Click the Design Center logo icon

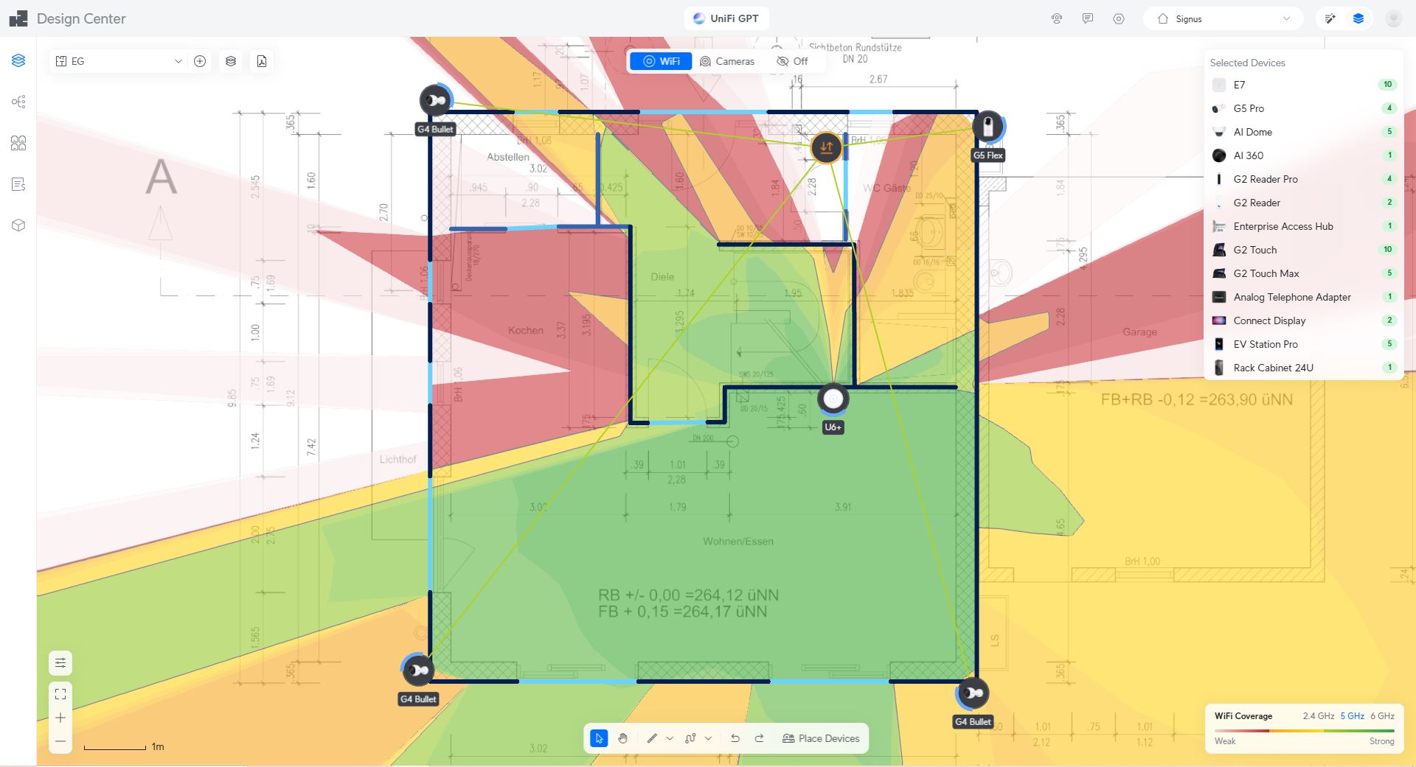tap(18, 18)
